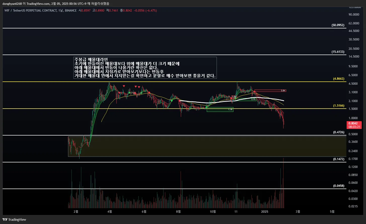
Task: Select the yellow (4.8662) level label
Action: (x=339, y=79)
